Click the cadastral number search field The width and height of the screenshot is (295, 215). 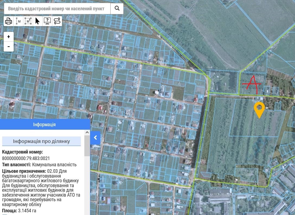pyautogui.click(x=57, y=9)
